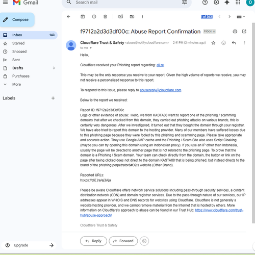255x255 pixels.
Task: Open toolbar more options menu
Action: pyautogui.click(x=142, y=16)
